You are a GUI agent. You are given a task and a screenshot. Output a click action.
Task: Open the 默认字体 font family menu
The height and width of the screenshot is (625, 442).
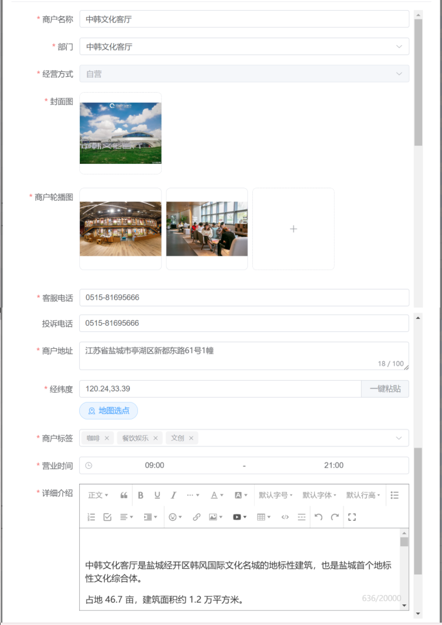click(x=319, y=495)
